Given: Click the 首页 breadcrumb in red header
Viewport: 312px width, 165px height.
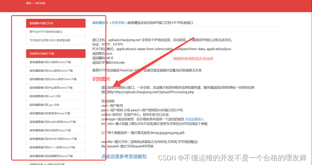Looking at the screenshot, I should [28, 3].
